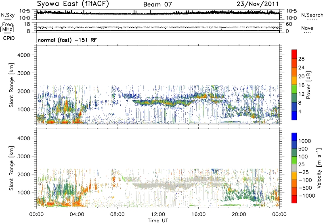This screenshot has height=223, width=323.
Task: Click the "Power [dB]" colorbar title
Action: 308,85
